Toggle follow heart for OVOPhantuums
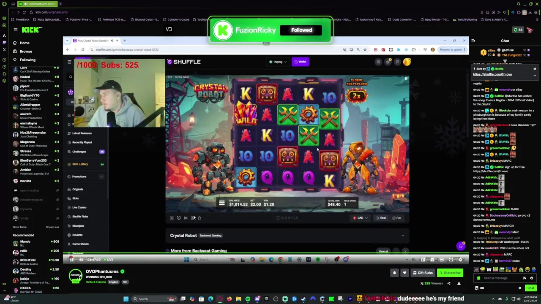The height and width of the screenshot is (304, 541). [404, 273]
